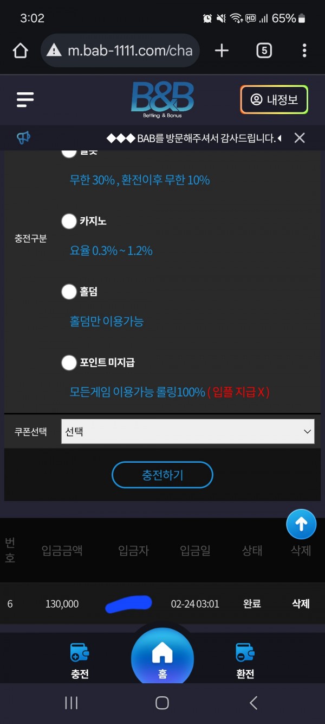325x724 pixels.
Task: Tap the 충전하기 button
Action: click(x=162, y=475)
